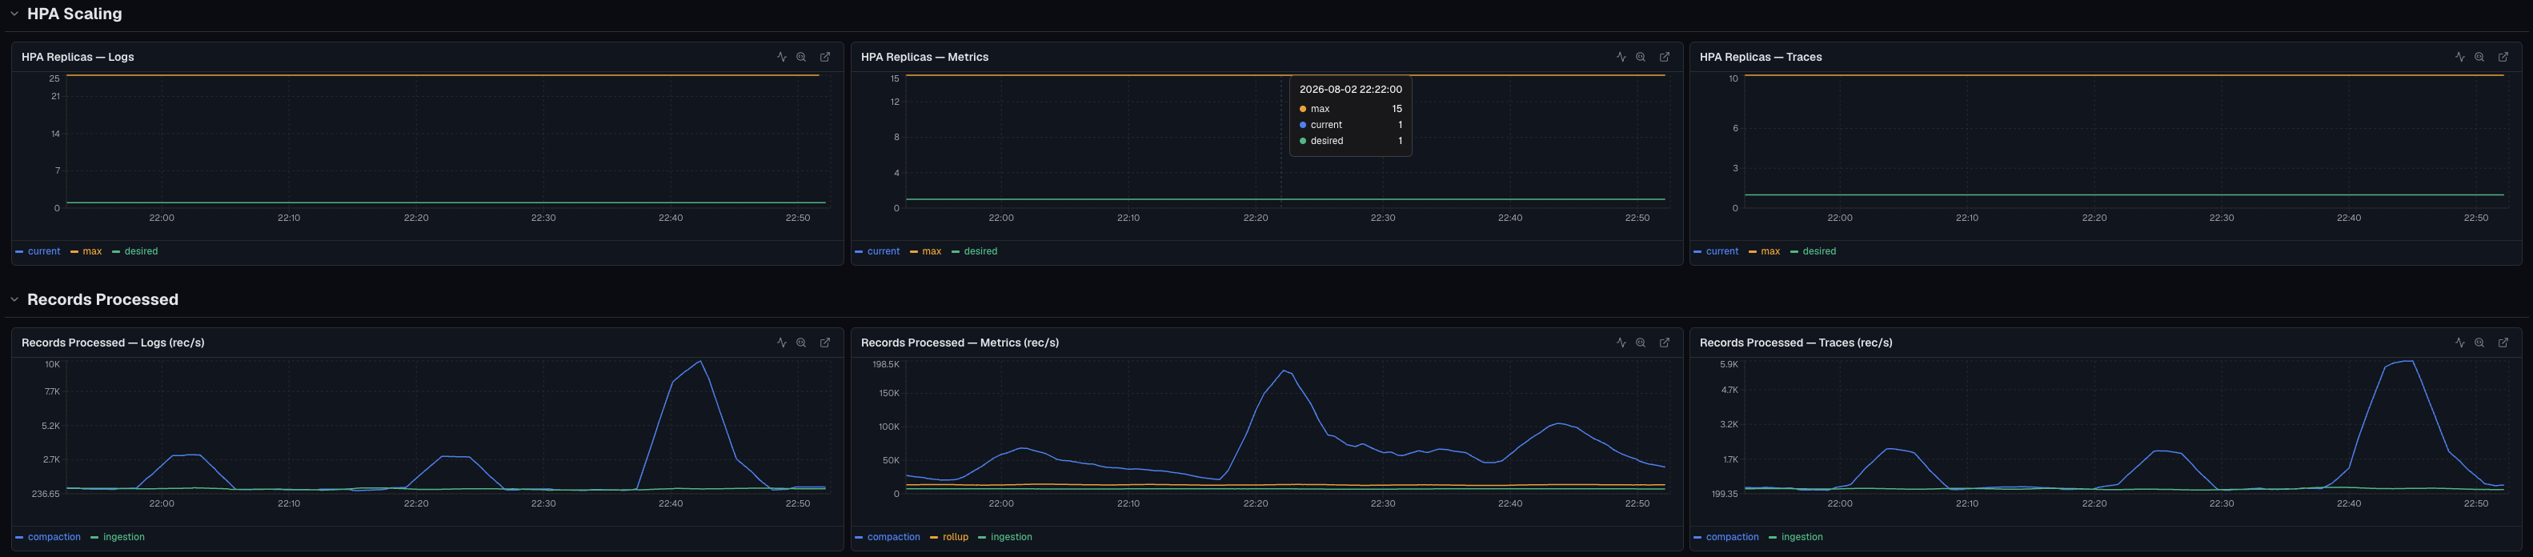
Task: Open Records Processed — Metrics panel in new window
Action: click(1665, 343)
